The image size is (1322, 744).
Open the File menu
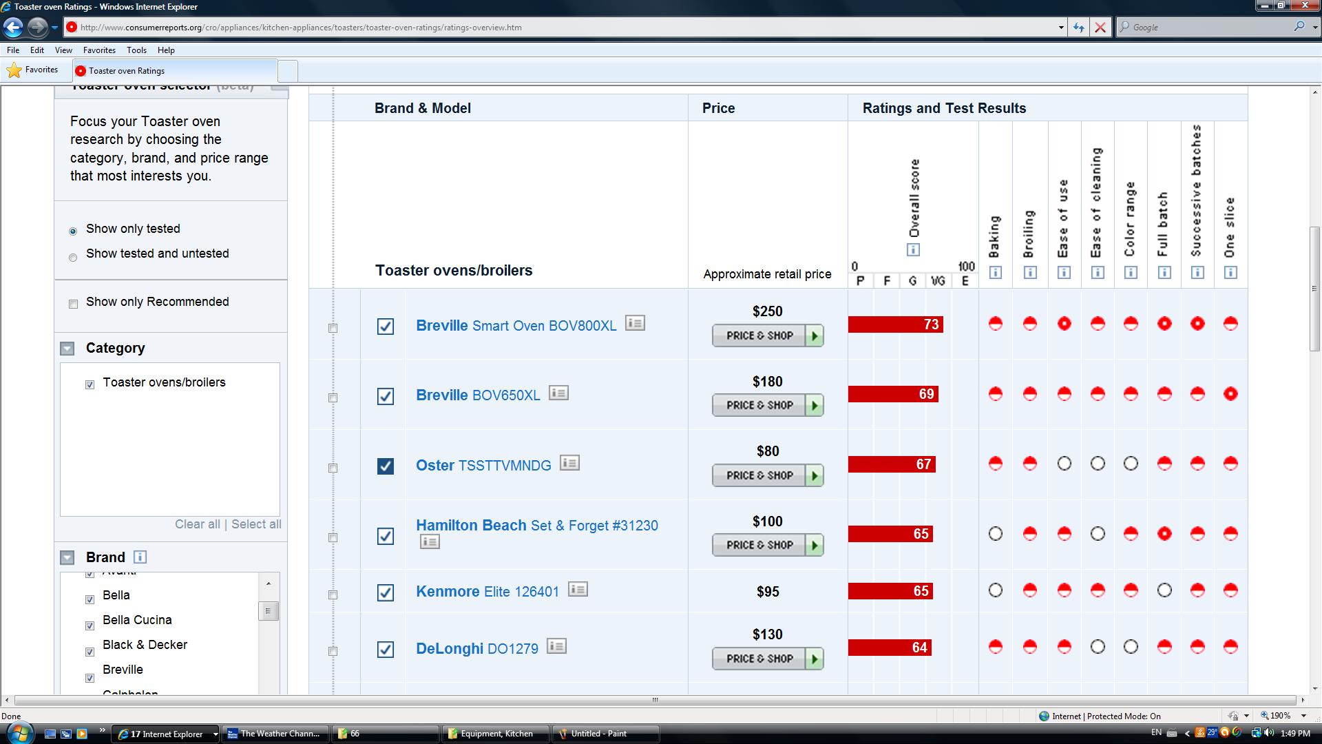click(x=13, y=50)
